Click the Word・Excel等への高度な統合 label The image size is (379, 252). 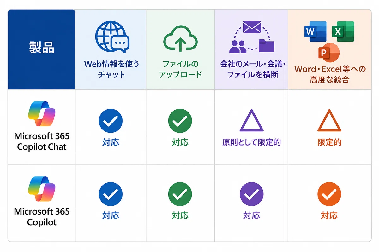click(x=330, y=74)
